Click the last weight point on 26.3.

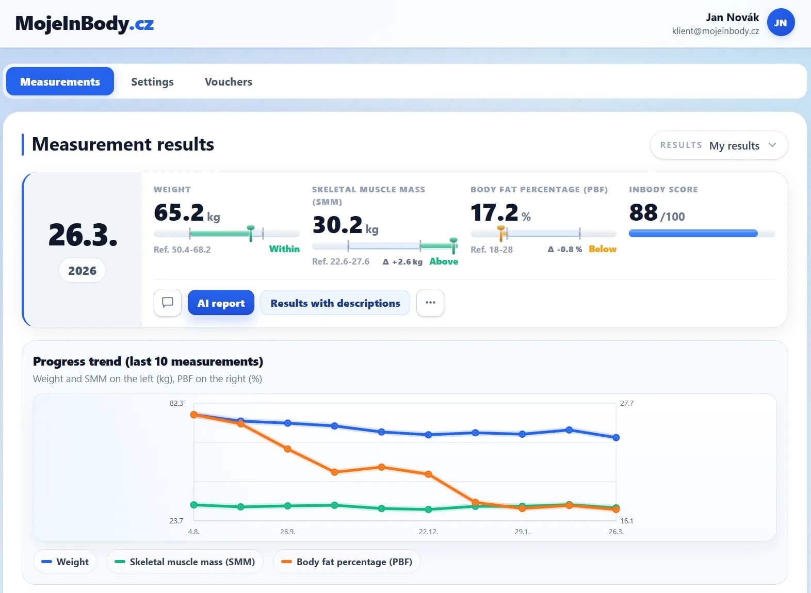pyautogui.click(x=616, y=437)
